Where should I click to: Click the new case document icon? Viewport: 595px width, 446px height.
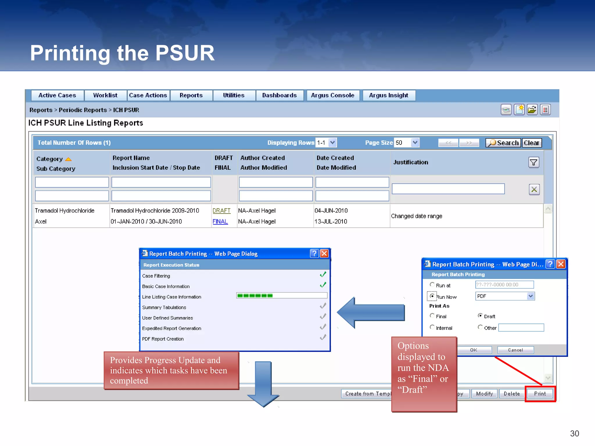click(519, 110)
